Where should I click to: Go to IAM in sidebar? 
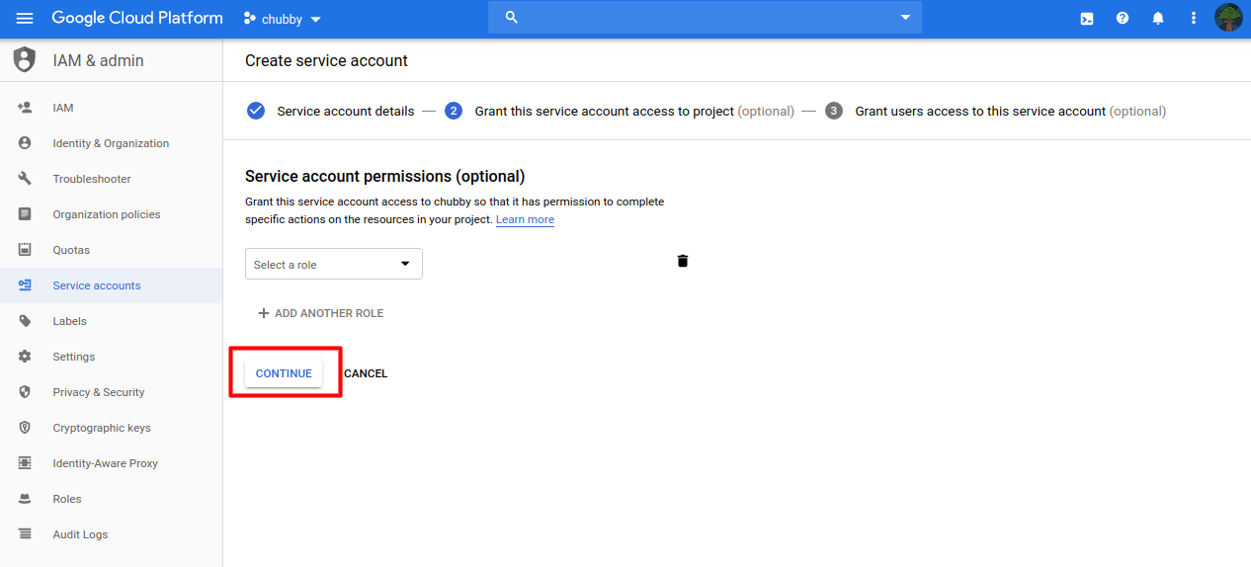pyautogui.click(x=111, y=108)
